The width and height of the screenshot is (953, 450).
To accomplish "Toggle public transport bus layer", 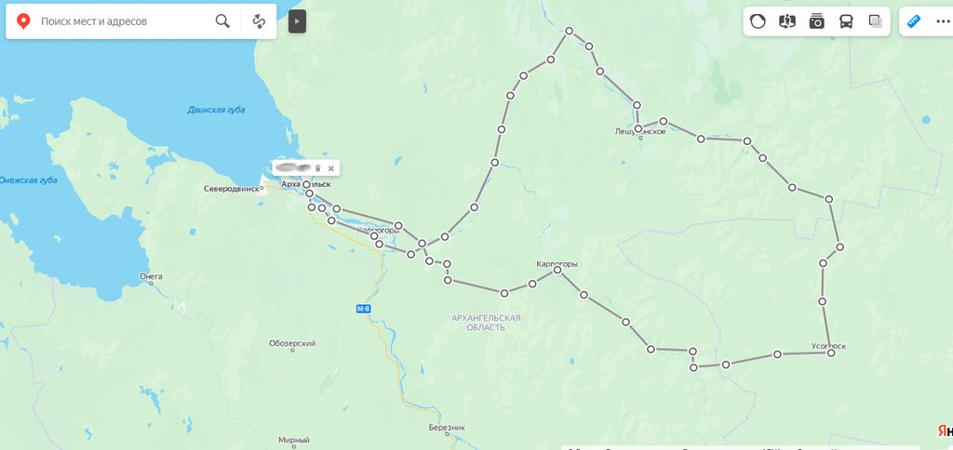I will (846, 21).
